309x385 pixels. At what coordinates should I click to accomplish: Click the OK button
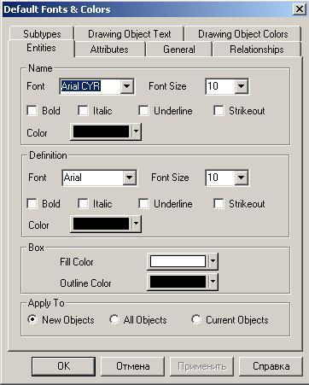point(63,366)
